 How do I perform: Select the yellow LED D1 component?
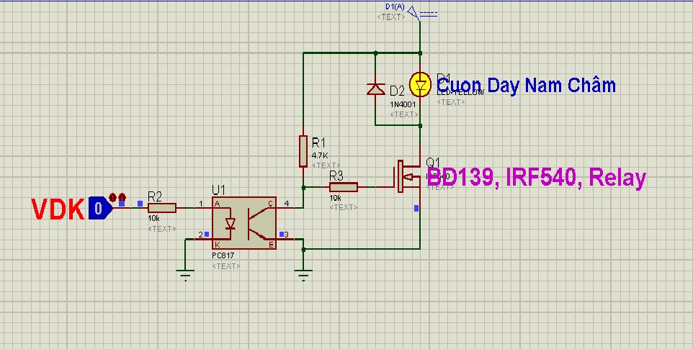(420, 84)
